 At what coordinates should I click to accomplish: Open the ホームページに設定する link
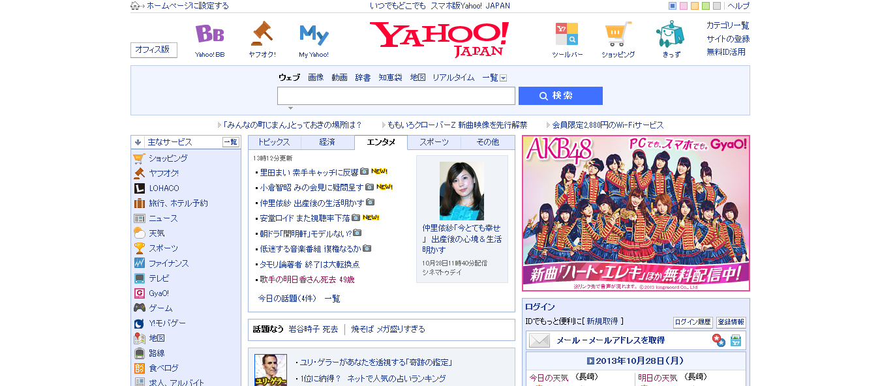(x=188, y=6)
